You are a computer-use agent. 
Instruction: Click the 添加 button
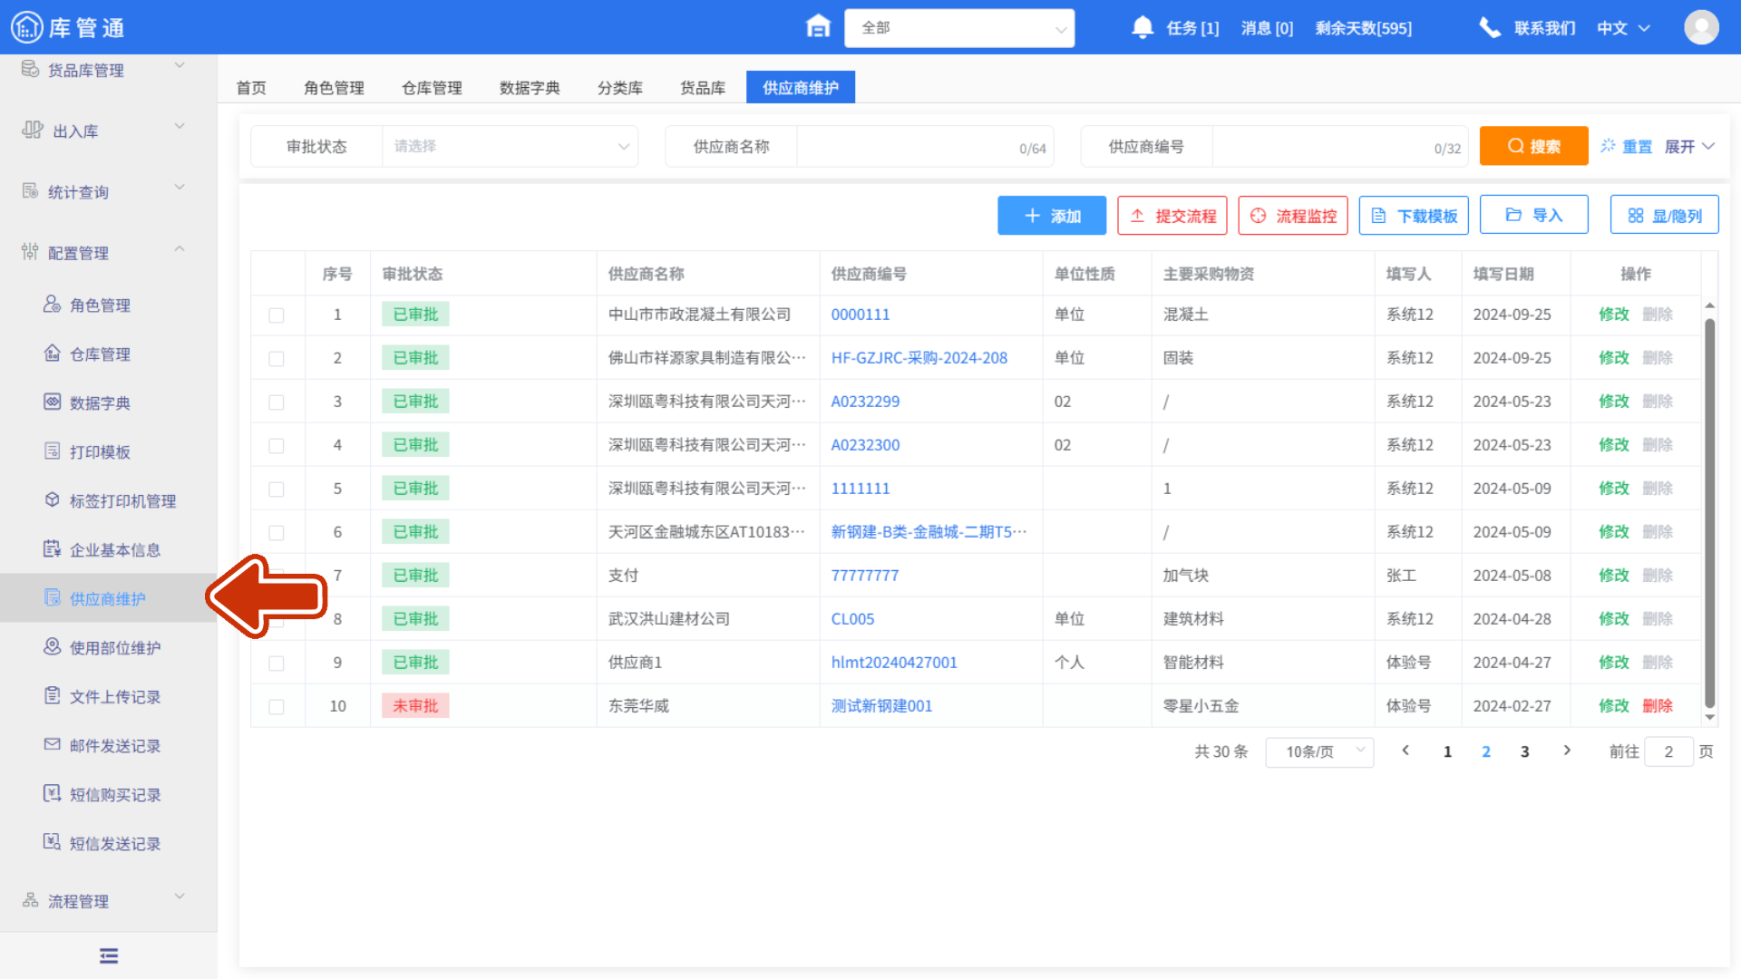pos(1052,216)
